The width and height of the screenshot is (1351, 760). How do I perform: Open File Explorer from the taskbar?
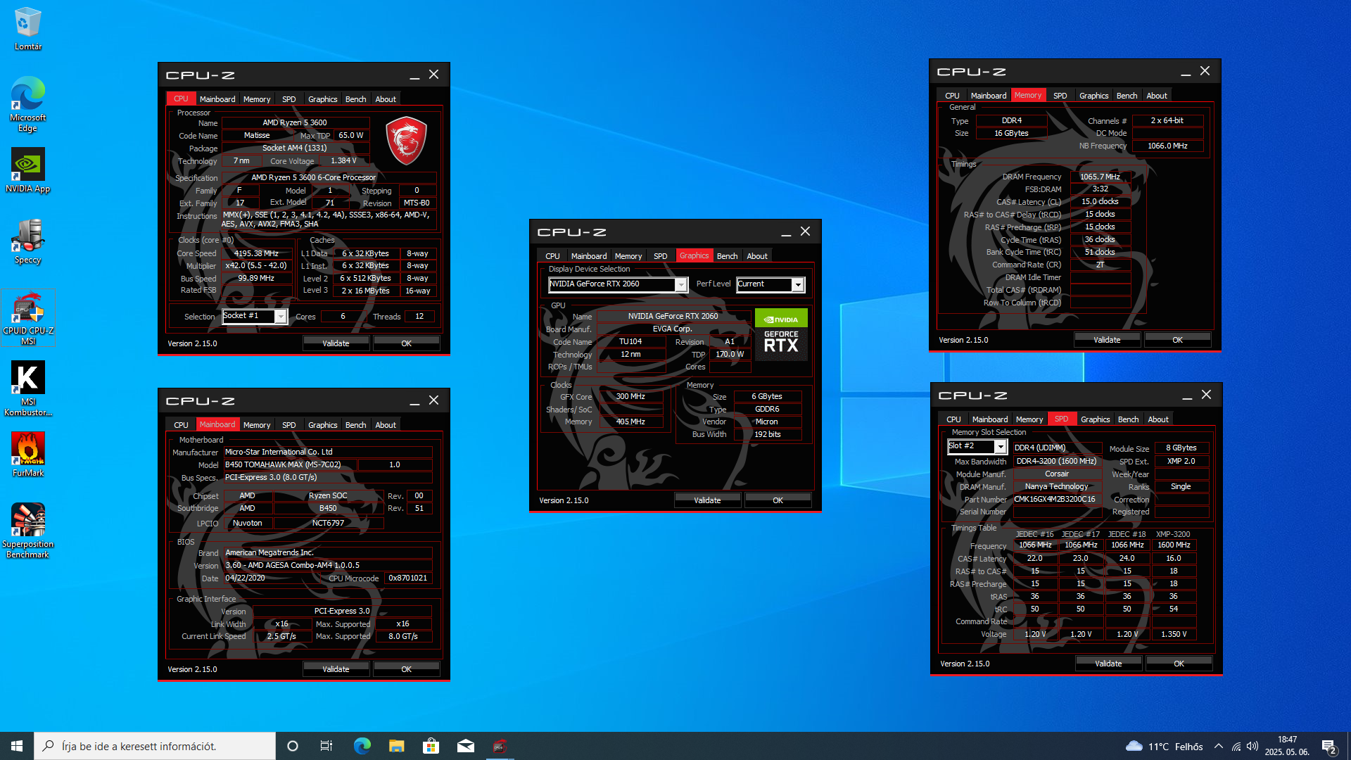(396, 746)
